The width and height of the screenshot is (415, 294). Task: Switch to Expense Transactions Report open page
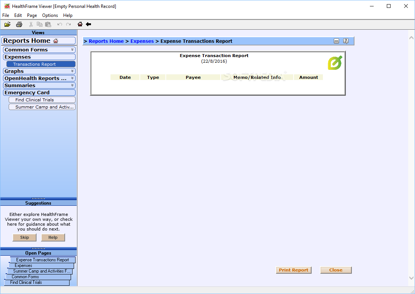(42, 260)
